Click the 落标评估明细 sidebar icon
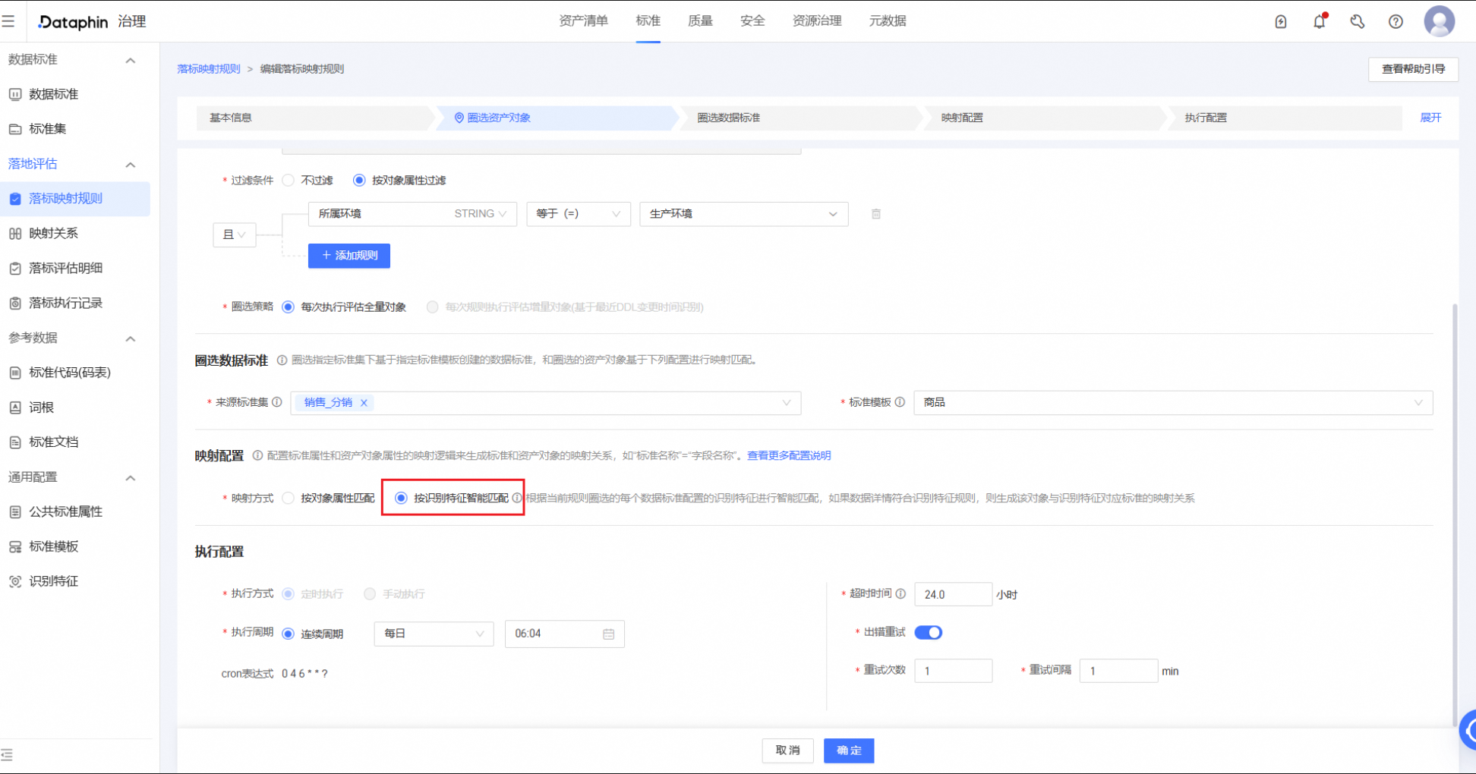This screenshot has height=774, width=1476. (x=15, y=269)
